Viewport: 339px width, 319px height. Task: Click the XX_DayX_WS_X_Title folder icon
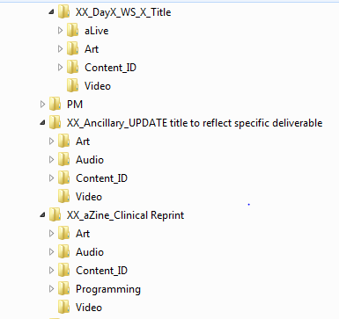click(x=63, y=12)
